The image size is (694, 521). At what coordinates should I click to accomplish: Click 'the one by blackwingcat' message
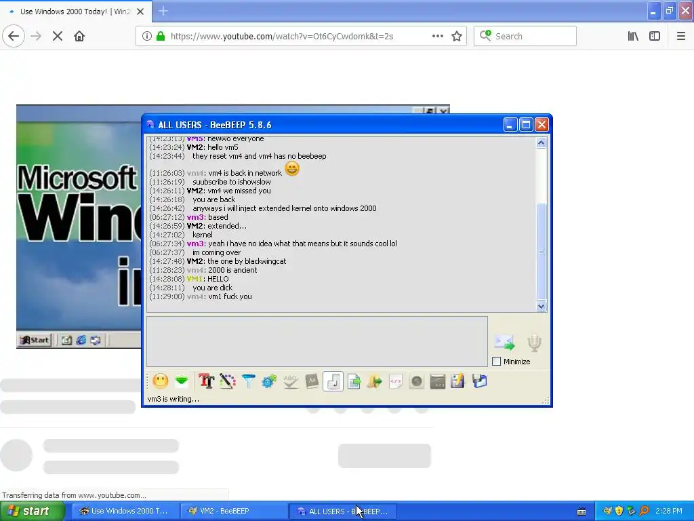tap(247, 261)
